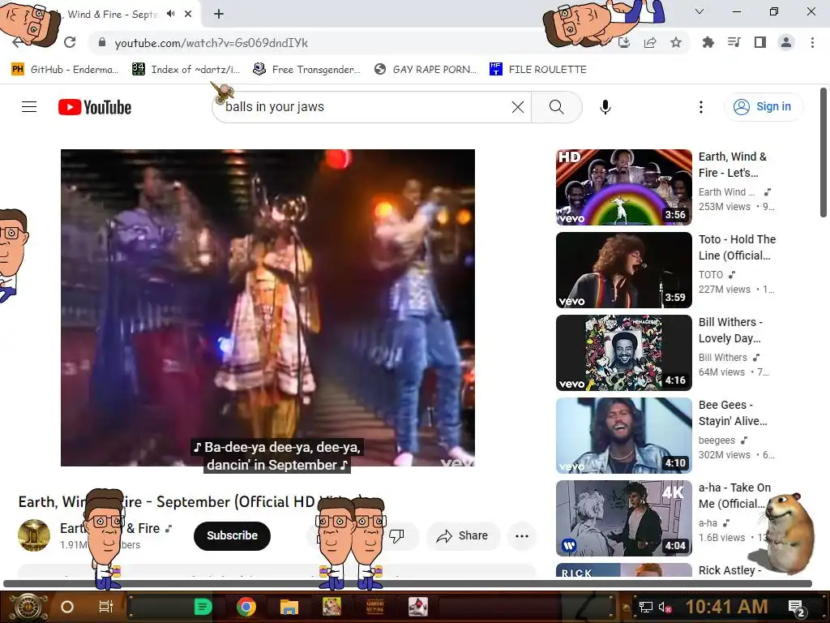Click the Bee Gees - Stayin' Alive title
The height and width of the screenshot is (623, 830).
click(x=733, y=413)
